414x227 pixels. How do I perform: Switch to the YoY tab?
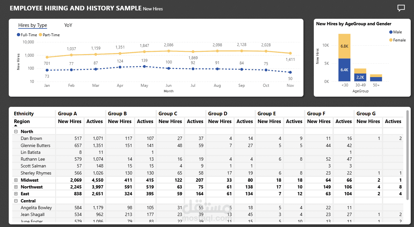point(68,25)
